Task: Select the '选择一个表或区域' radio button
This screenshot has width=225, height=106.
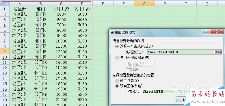Action: 117,47
